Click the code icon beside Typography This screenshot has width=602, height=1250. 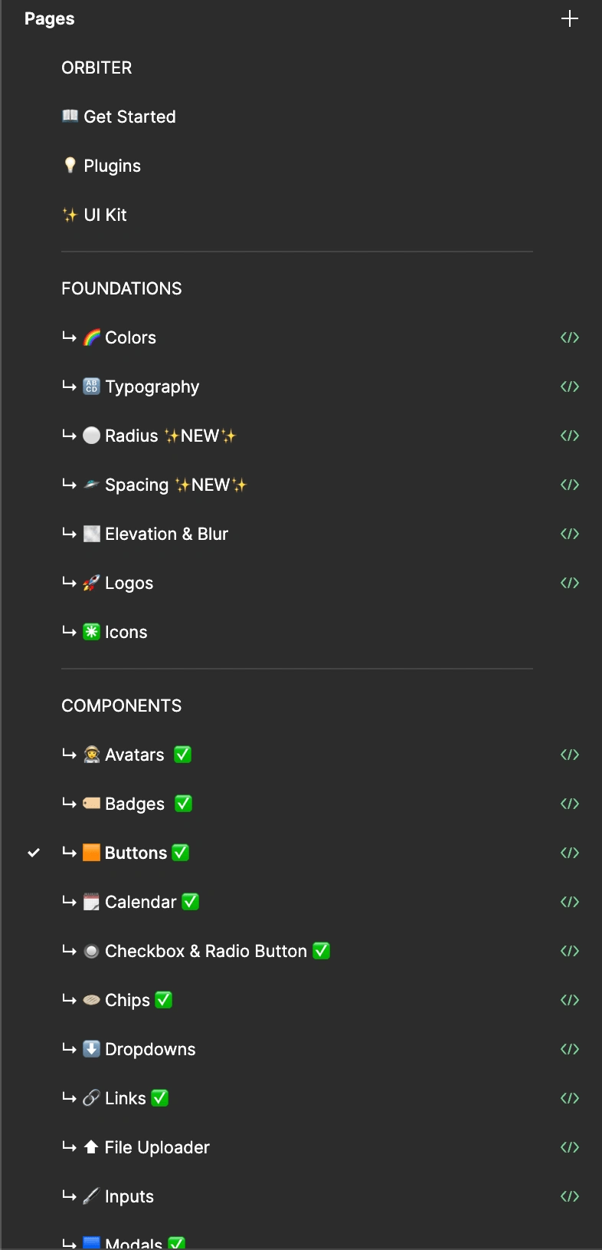click(569, 387)
